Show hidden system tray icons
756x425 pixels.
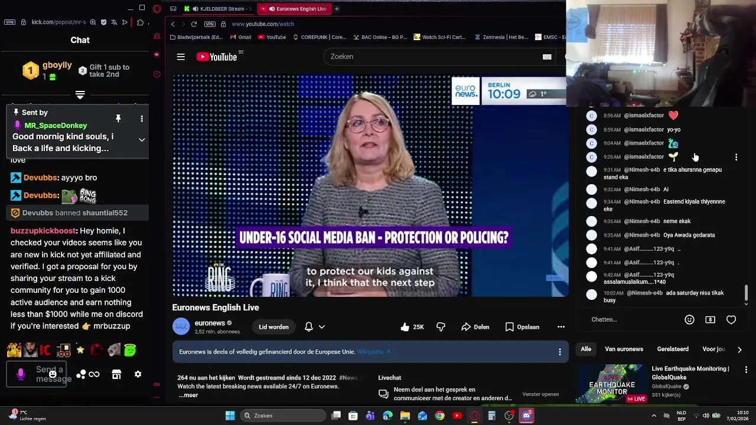pos(654,416)
